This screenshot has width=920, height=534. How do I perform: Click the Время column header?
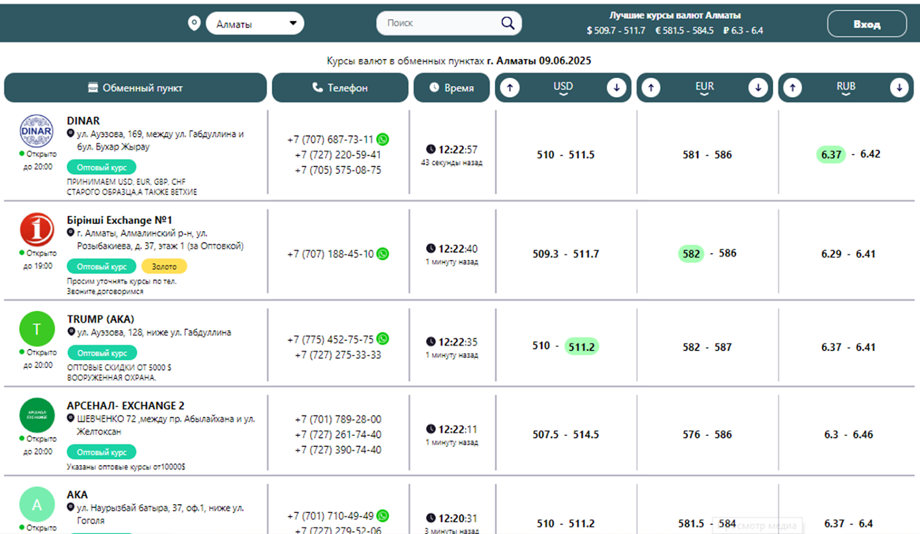pyautogui.click(x=451, y=88)
